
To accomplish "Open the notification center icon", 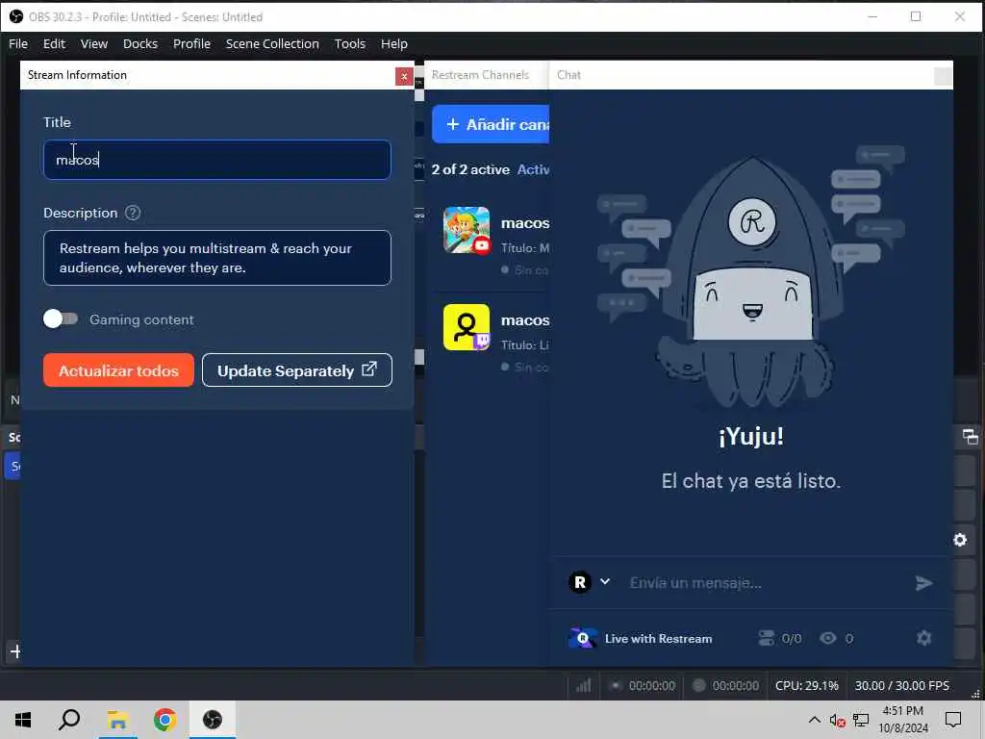I will (953, 720).
